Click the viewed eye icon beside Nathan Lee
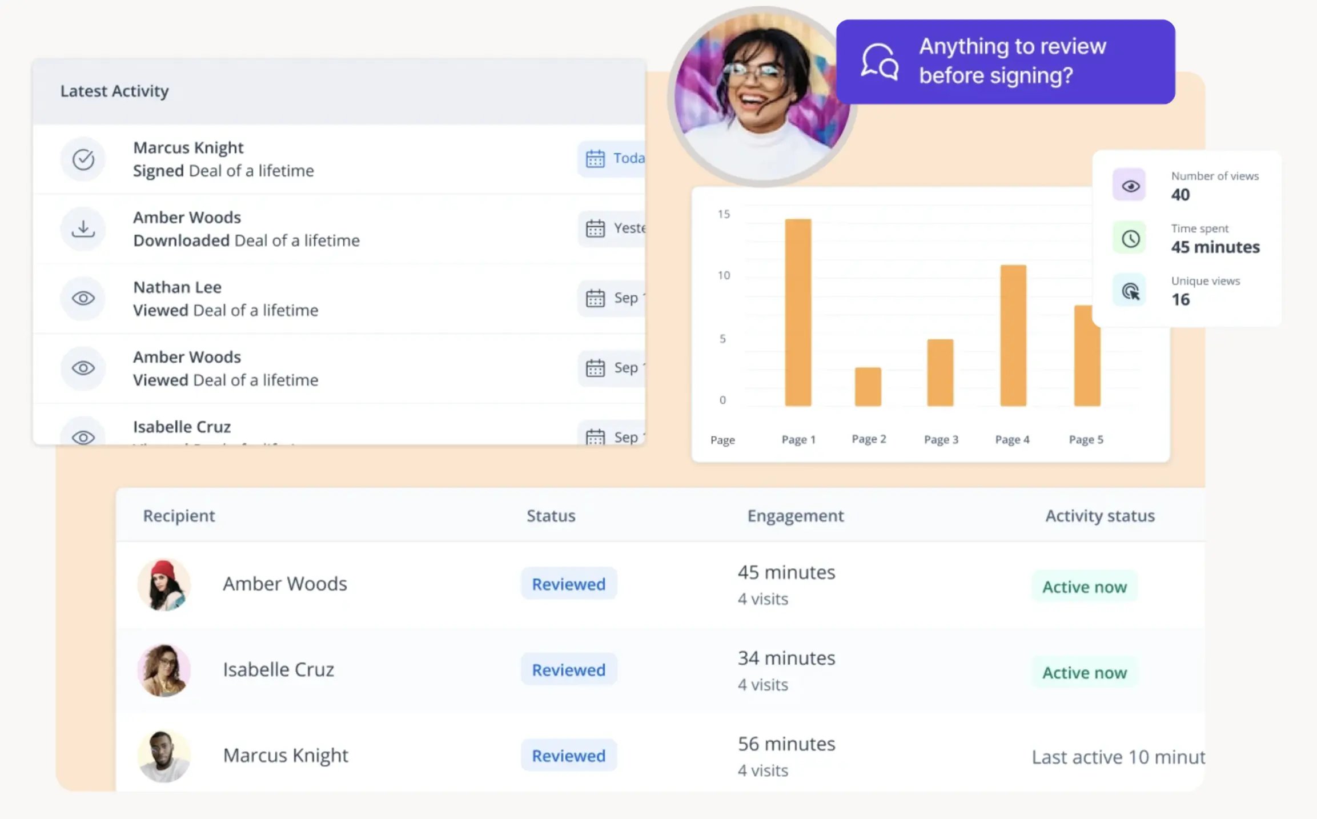Viewport: 1317px width, 819px height. pyautogui.click(x=83, y=298)
